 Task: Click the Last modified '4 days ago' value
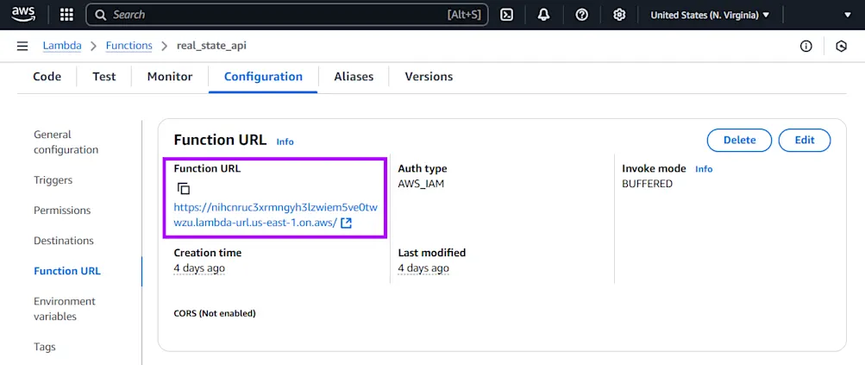click(x=423, y=268)
